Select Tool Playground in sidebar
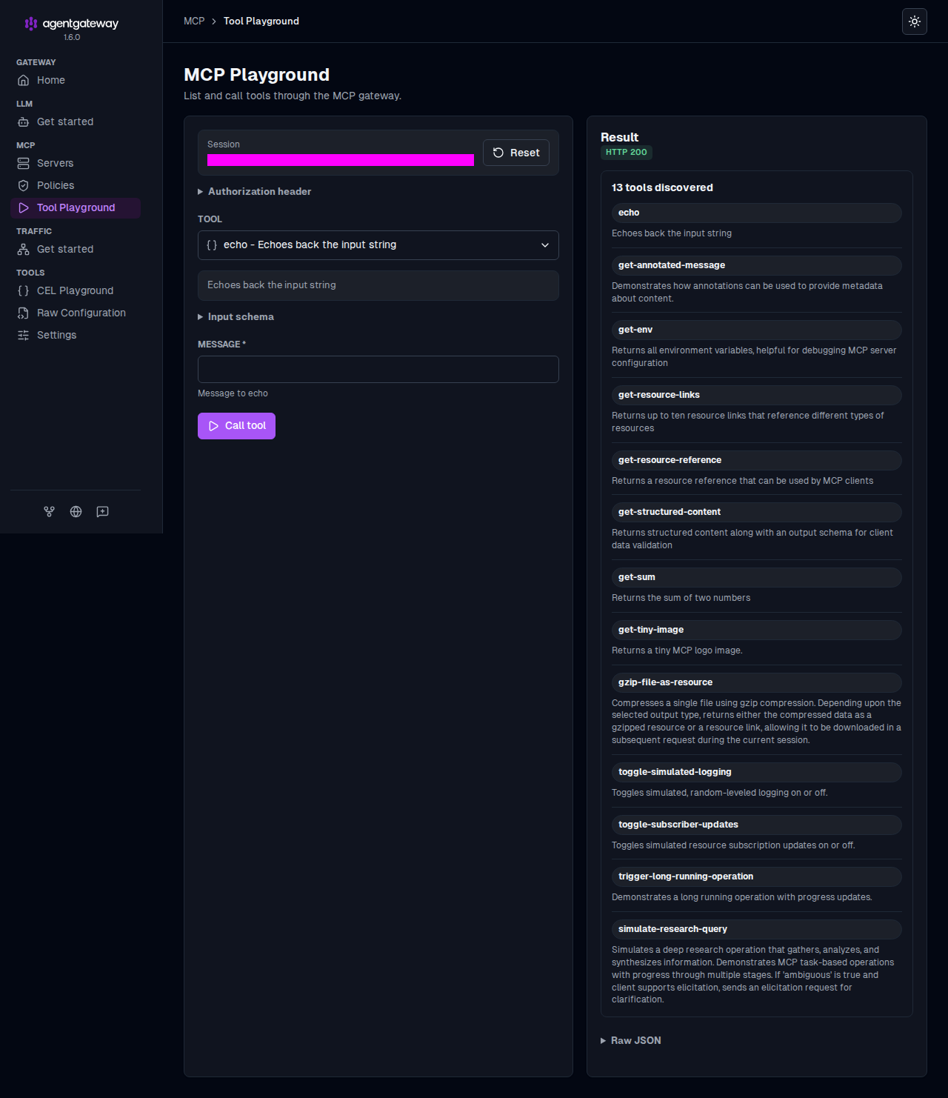This screenshot has width=948, height=1098. pos(76,207)
